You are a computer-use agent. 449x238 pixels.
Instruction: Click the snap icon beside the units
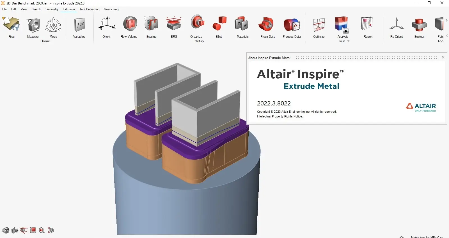(x=402, y=237)
